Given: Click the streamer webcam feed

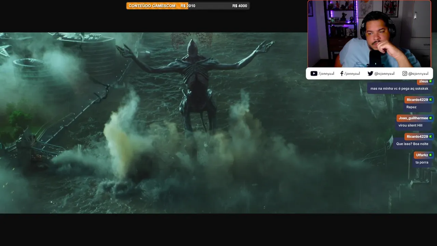Looking at the screenshot, I should pos(369,34).
